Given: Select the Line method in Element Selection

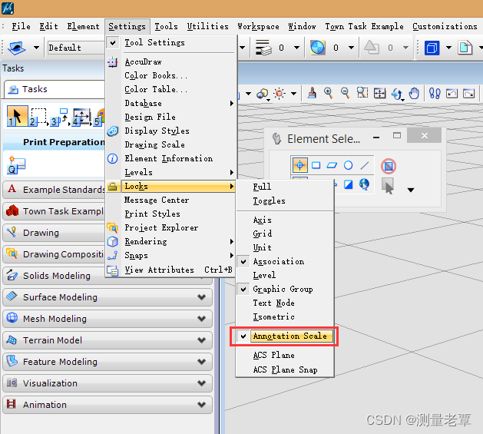Looking at the screenshot, I should coord(365,165).
